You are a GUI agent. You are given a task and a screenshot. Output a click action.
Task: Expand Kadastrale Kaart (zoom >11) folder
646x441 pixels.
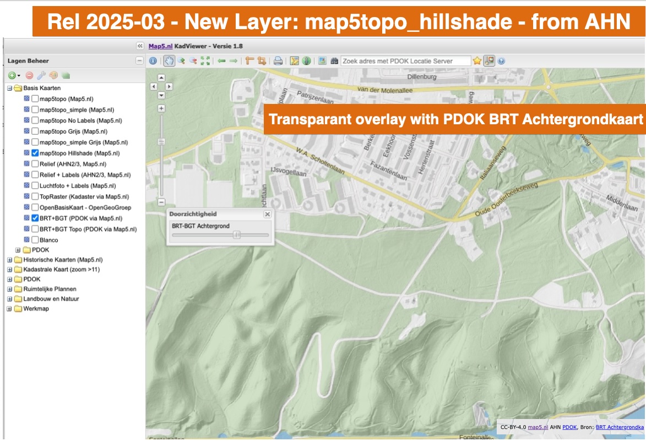click(x=9, y=269)
